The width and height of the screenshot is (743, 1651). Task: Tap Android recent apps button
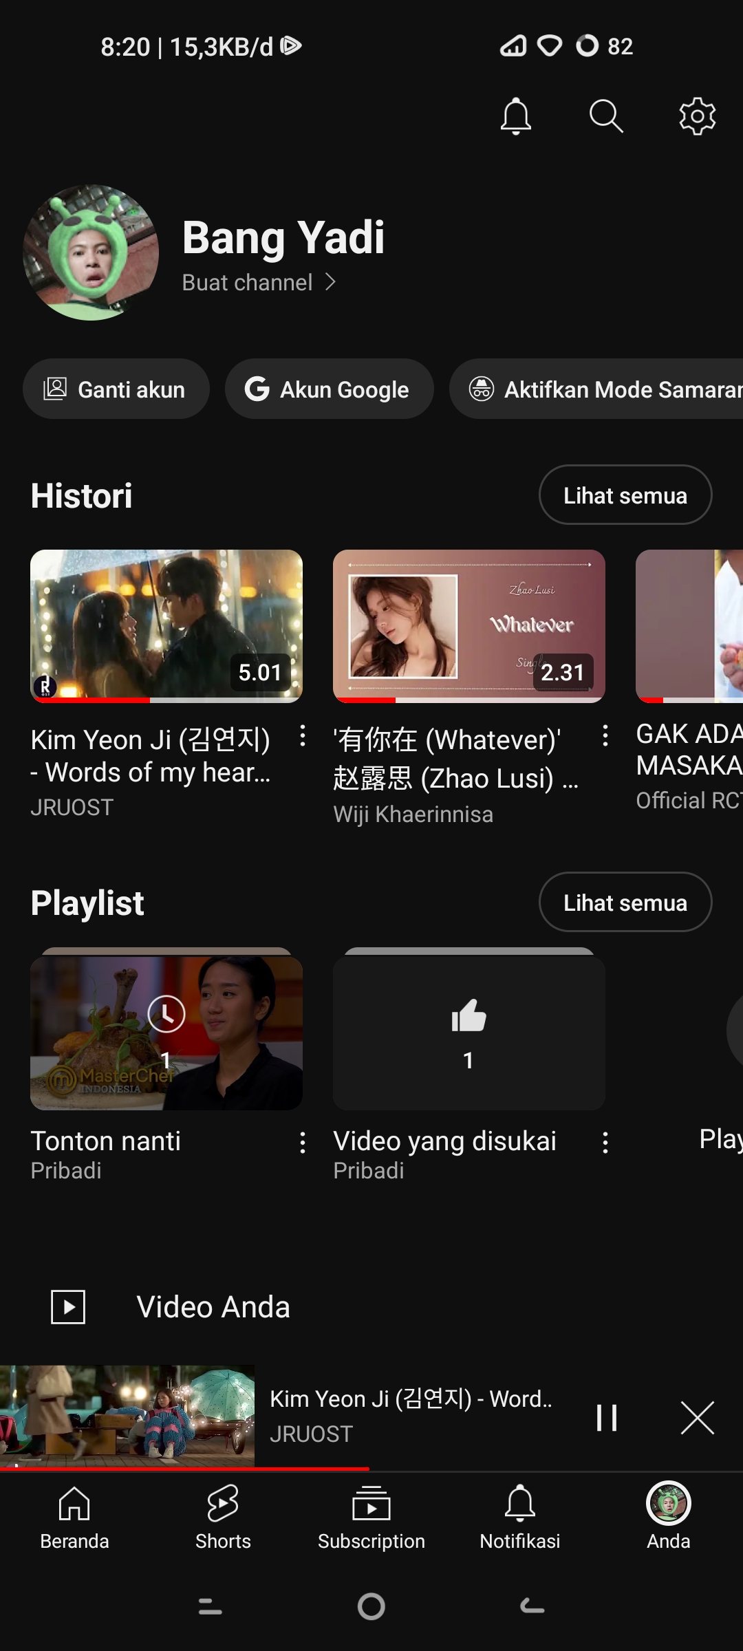coord(210,1606)
